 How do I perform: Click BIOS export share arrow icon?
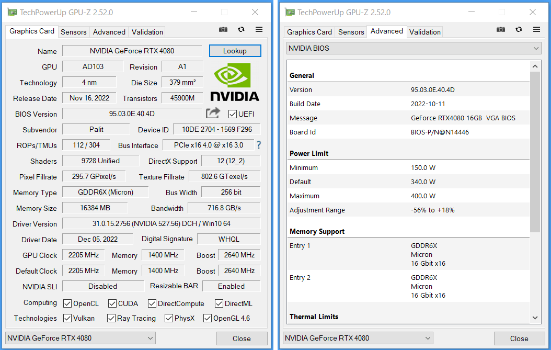[x=213, y=113]
